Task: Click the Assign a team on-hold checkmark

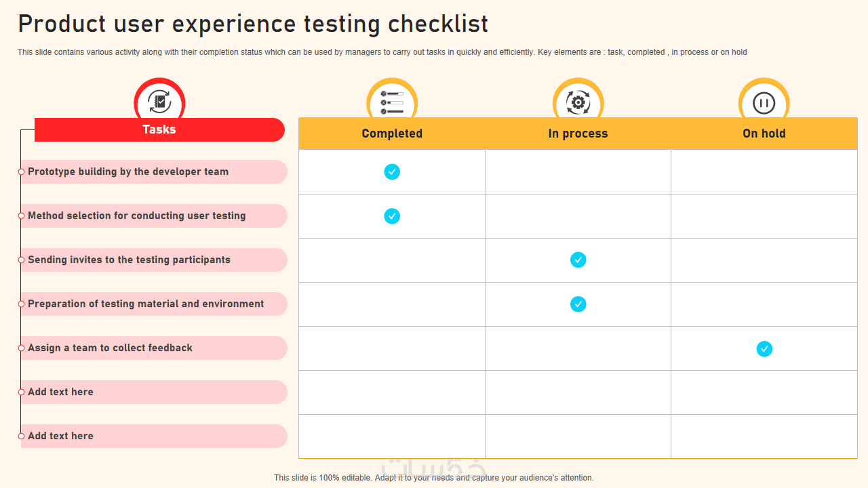Action: pos(764,349)
